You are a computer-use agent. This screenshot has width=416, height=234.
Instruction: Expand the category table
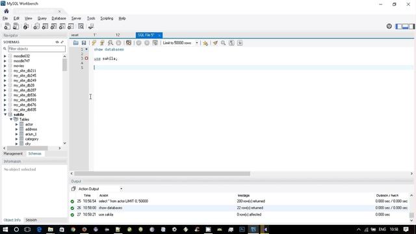(x=16, y=139)
